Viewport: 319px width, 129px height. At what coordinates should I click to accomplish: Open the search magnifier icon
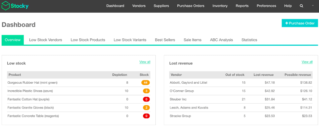[301, 6]
